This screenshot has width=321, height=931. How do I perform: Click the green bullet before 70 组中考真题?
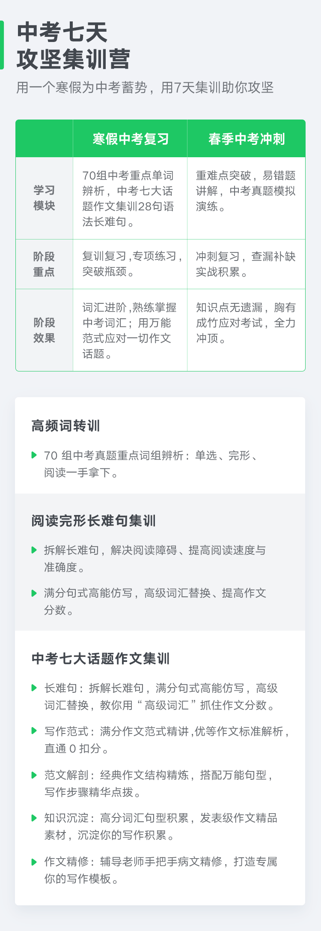34,455
